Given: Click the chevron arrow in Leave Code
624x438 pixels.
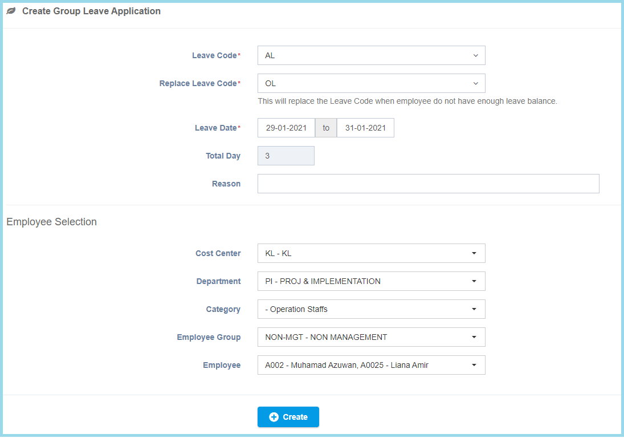Looking at the screenshot, I should [475, 55].
